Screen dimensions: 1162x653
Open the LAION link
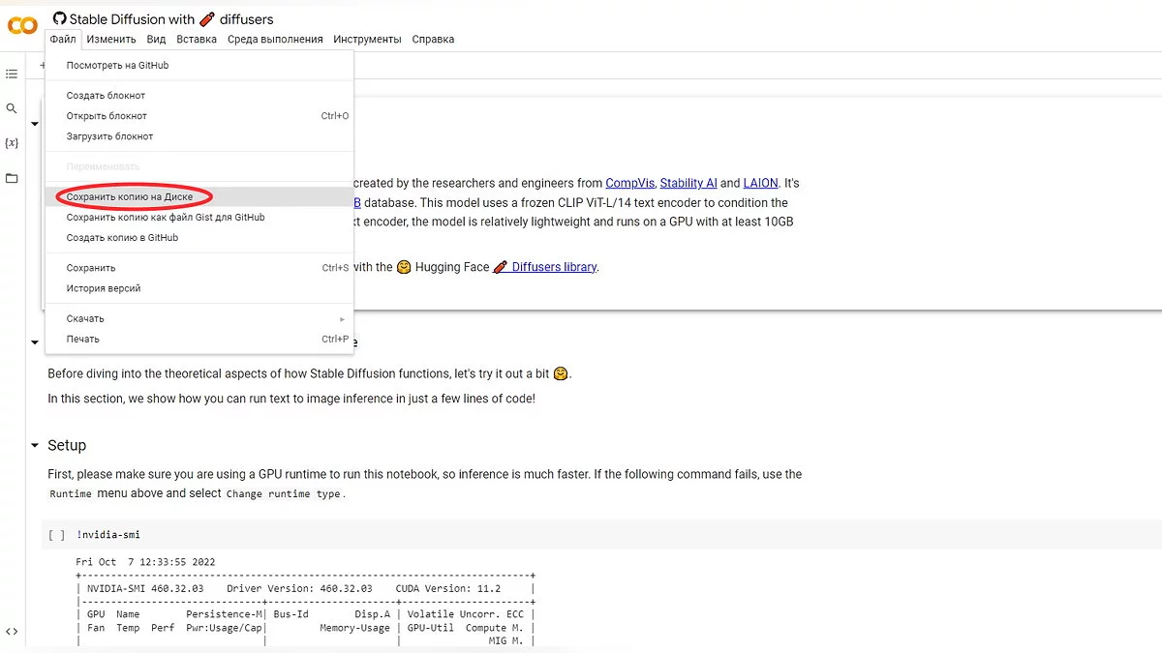[x=760, y=183]
